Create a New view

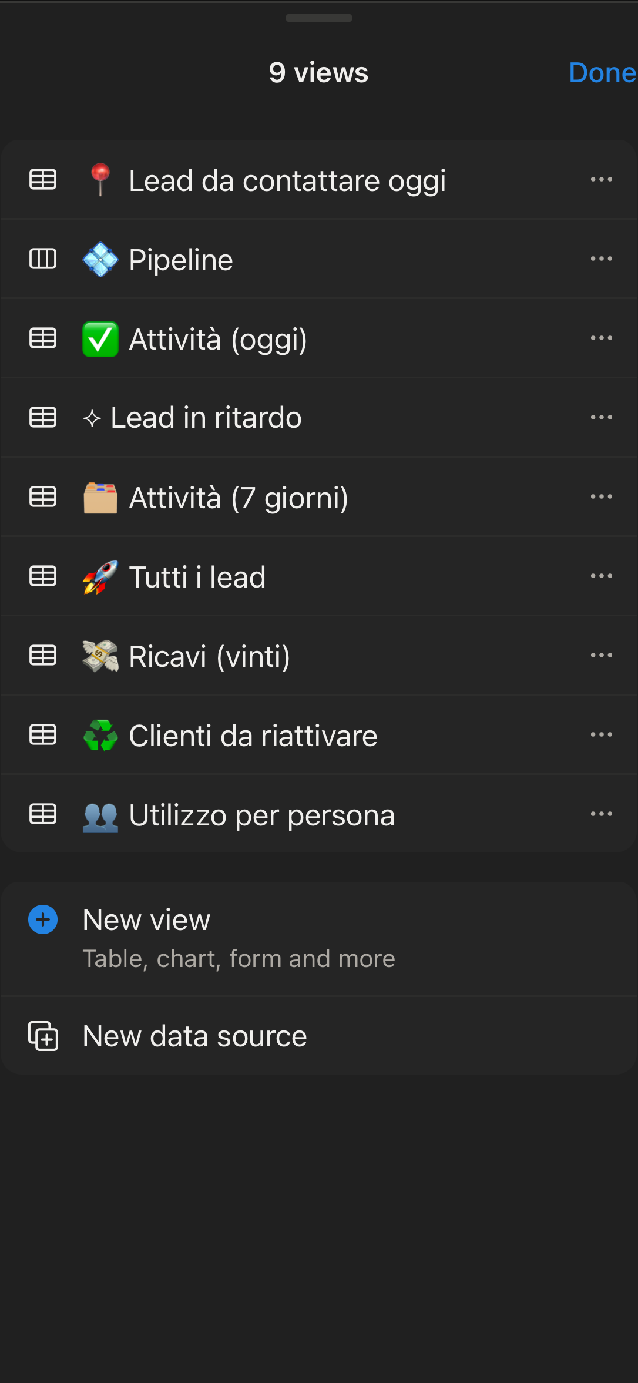pos(146,920)
